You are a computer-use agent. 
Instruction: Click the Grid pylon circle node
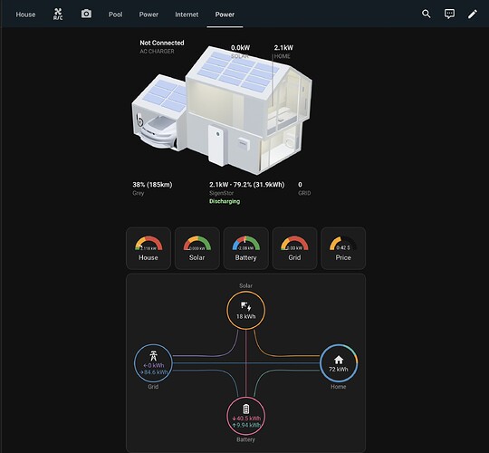point(153,363)
